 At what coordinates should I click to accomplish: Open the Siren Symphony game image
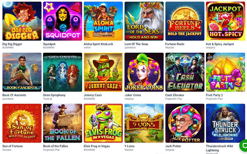63,72
